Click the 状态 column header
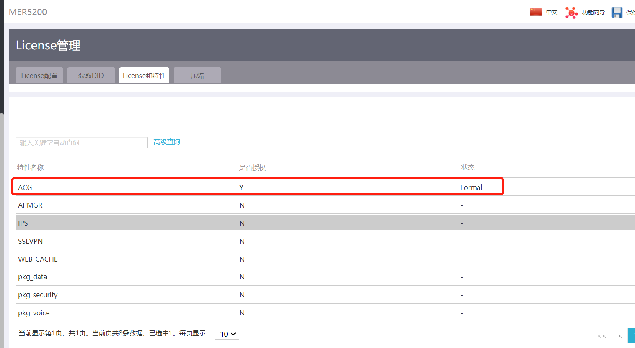 click(x=468, y=168)
